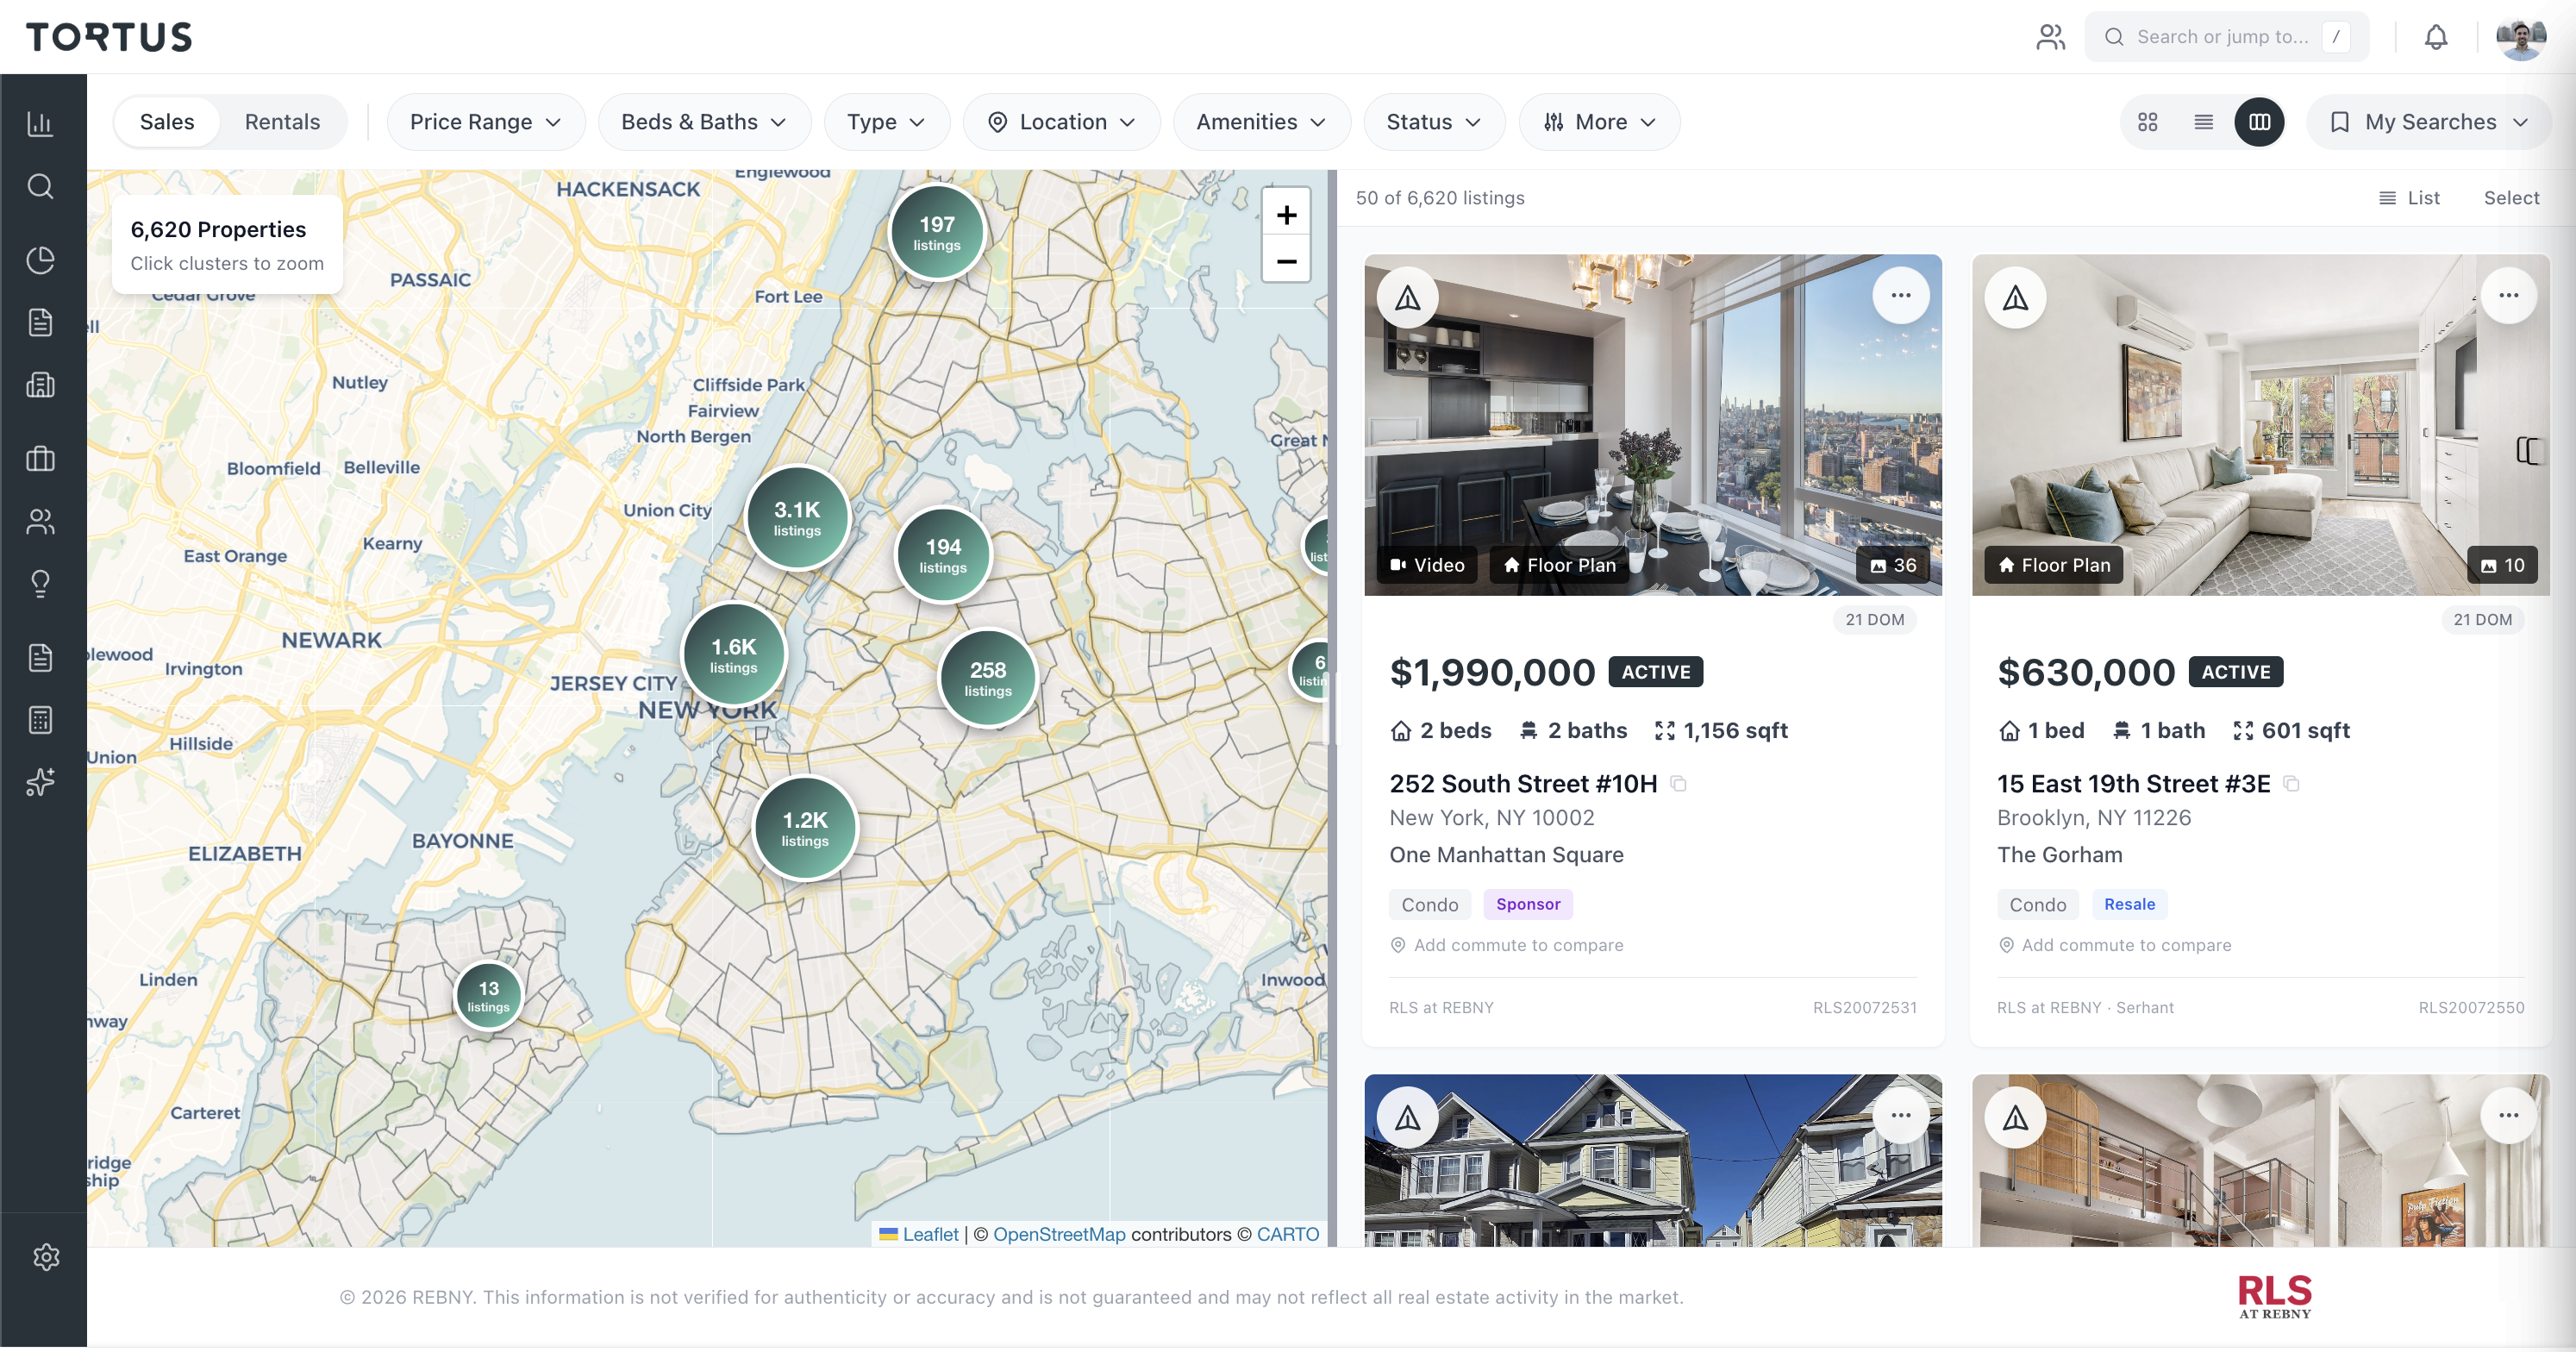Open settings gear in the sidebar
2576x1352 pixels.
[46, 1256]
